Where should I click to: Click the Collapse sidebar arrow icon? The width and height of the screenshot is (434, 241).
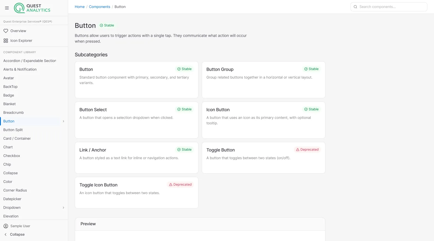5,234
